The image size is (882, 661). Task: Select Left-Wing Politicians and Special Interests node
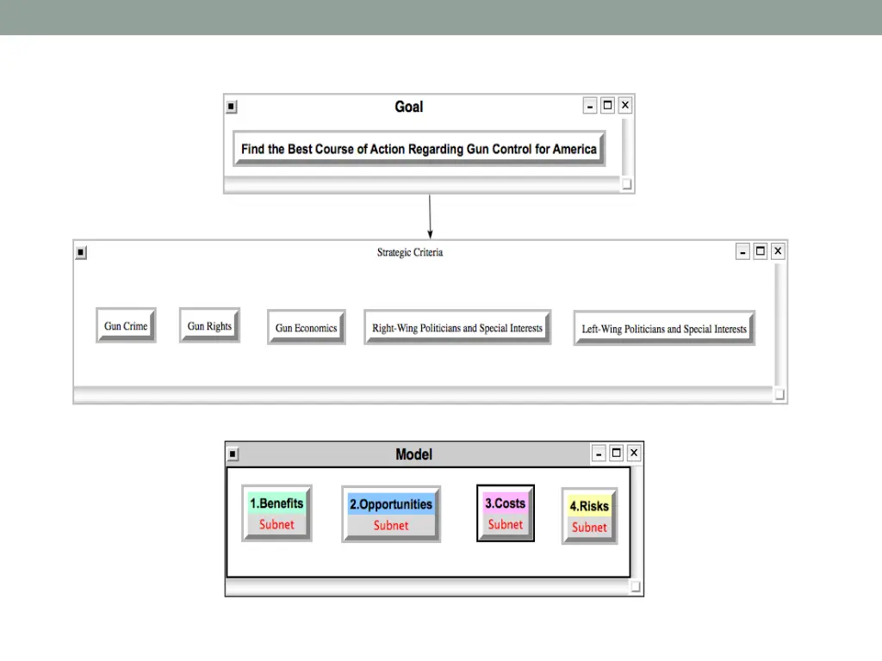[664, 329]
